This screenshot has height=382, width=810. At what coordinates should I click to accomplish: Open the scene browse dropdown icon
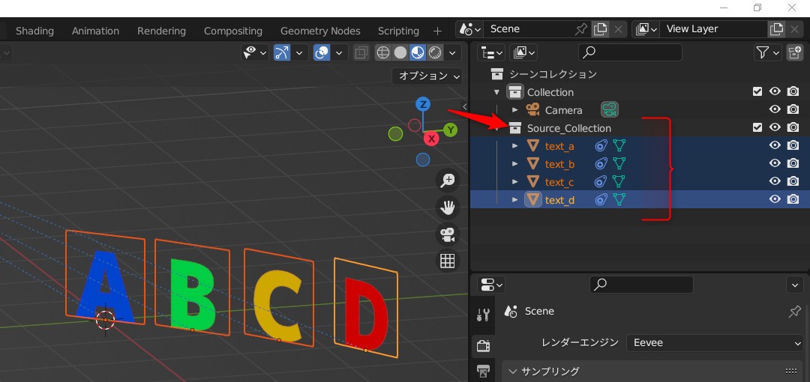470,29
